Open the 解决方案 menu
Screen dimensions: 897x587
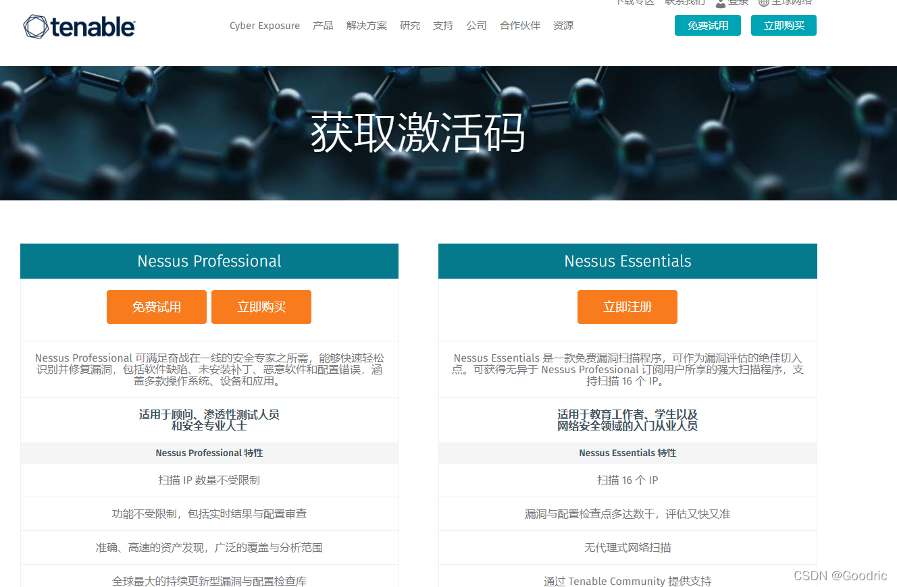(x=367, y=26)
